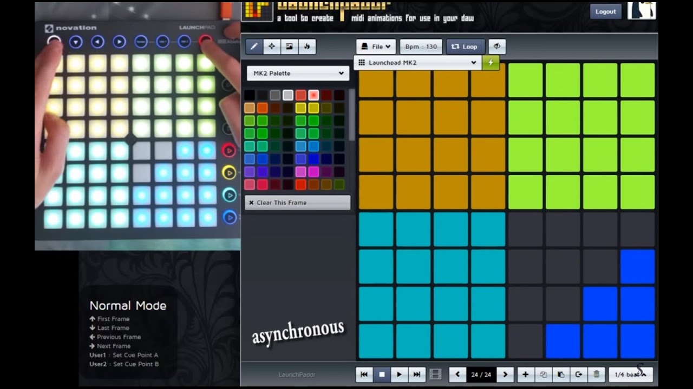
Task: Click the Bpm : 130 field
Action: pos(421,46)
